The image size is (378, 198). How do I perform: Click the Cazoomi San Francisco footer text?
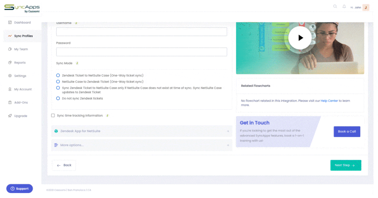click(69, 190)
